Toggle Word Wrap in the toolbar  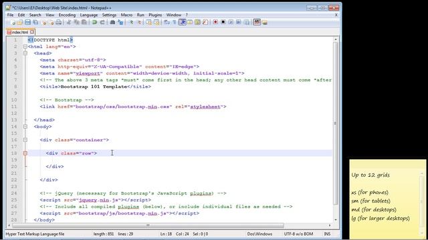[x=167, y=22]
